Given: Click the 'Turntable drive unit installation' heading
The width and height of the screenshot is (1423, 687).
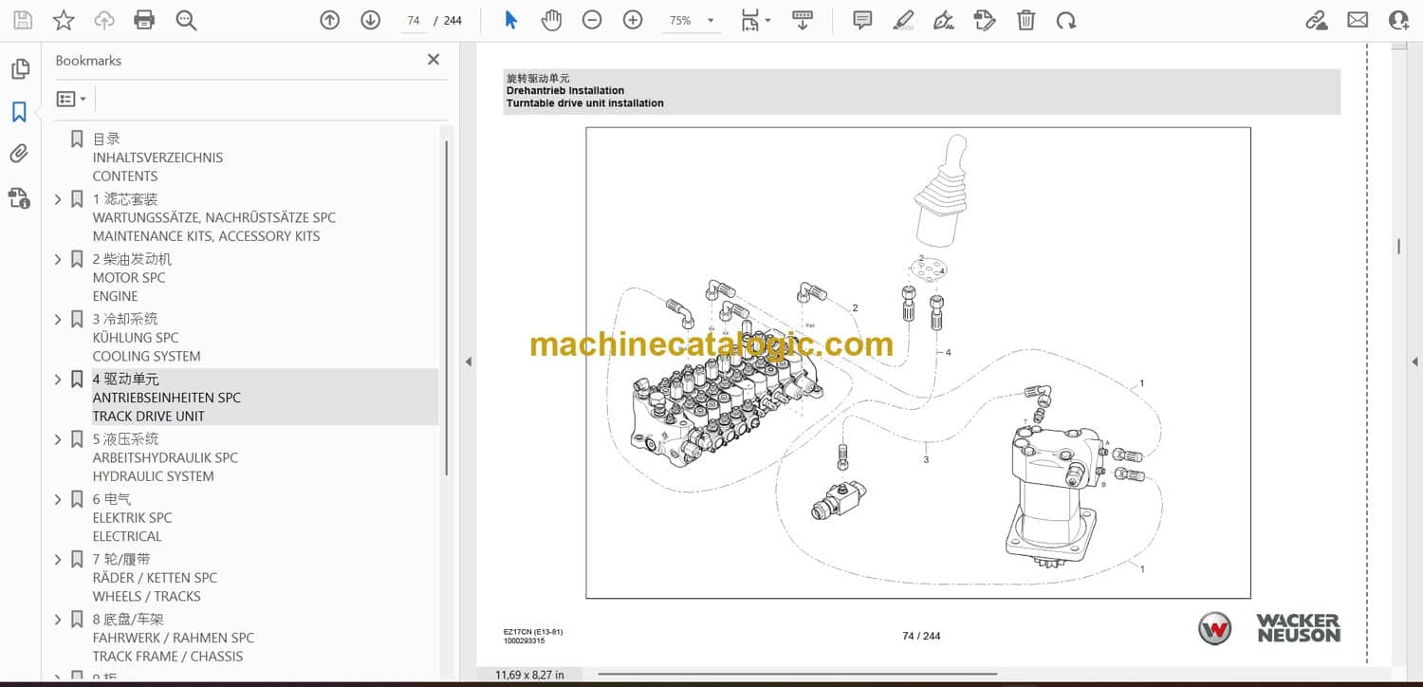Looking at the screenshot, I should pos(584,103).
